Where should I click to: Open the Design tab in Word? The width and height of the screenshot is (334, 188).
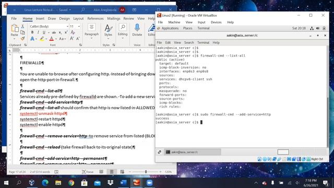(64, 19)
